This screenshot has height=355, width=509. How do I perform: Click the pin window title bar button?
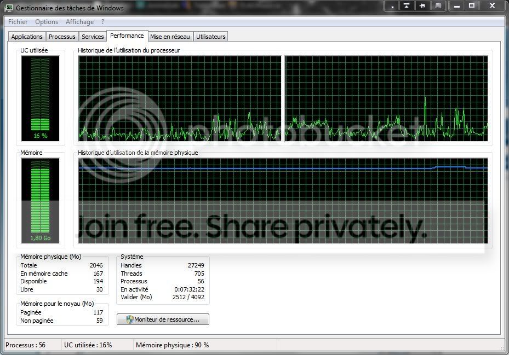point(422,6)
